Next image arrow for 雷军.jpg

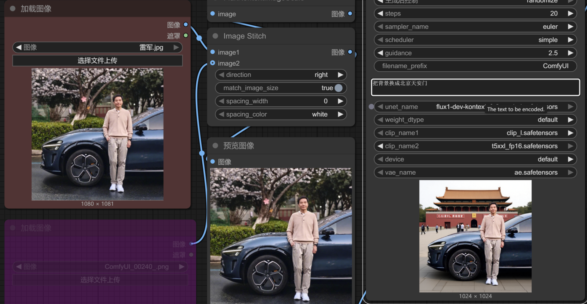point(176,47)
